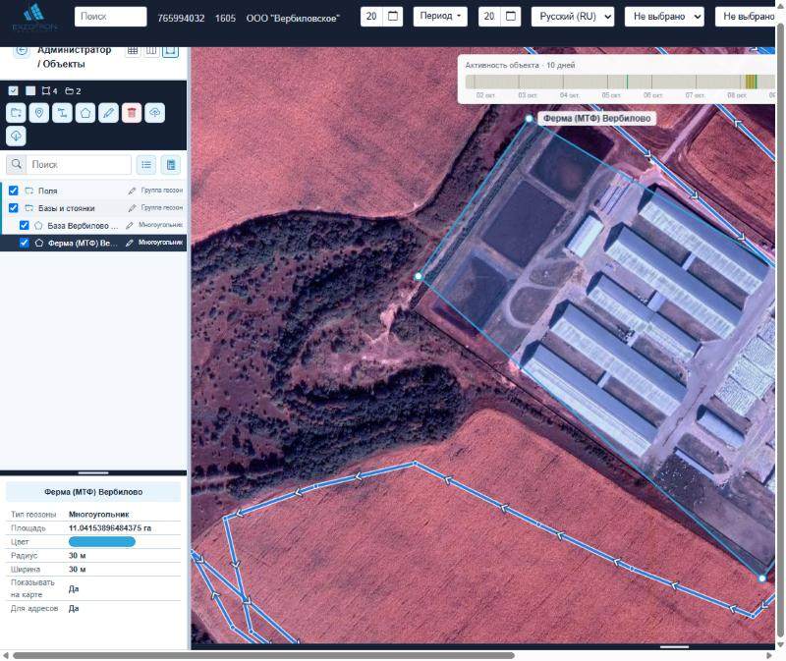Select the route line drawing tool
The image size is (786, 661).
(x=62, y=113)
